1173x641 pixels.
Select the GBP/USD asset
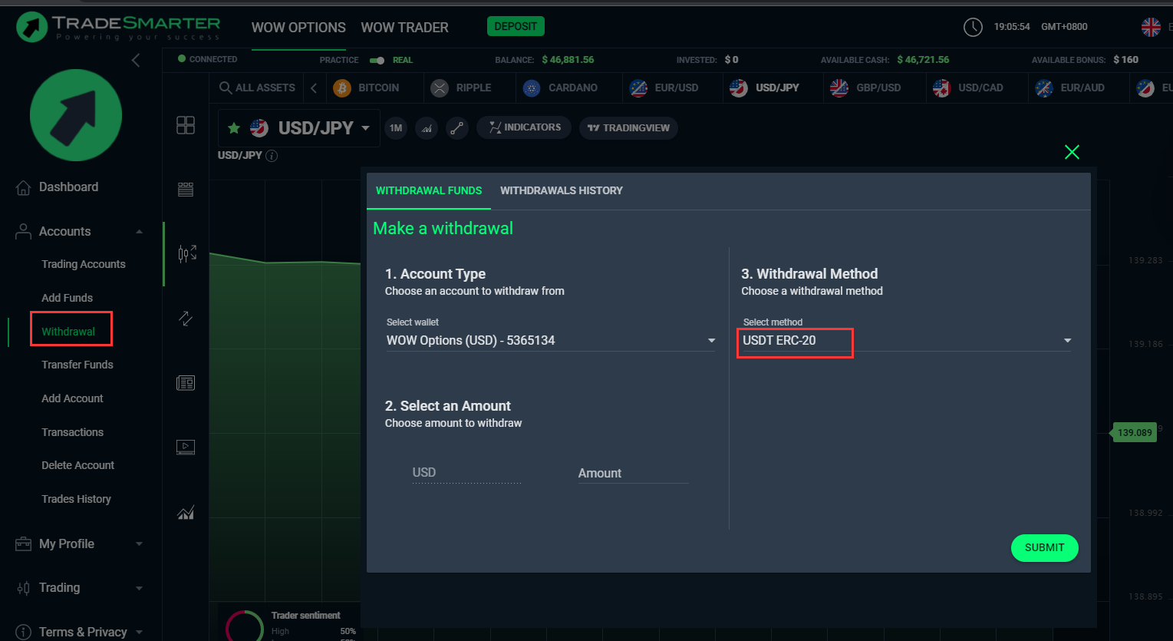click(866, 88)
